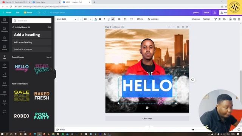242x136 pixels.
Task: Click the undo arrow in top bar
Action: (39, 12)
